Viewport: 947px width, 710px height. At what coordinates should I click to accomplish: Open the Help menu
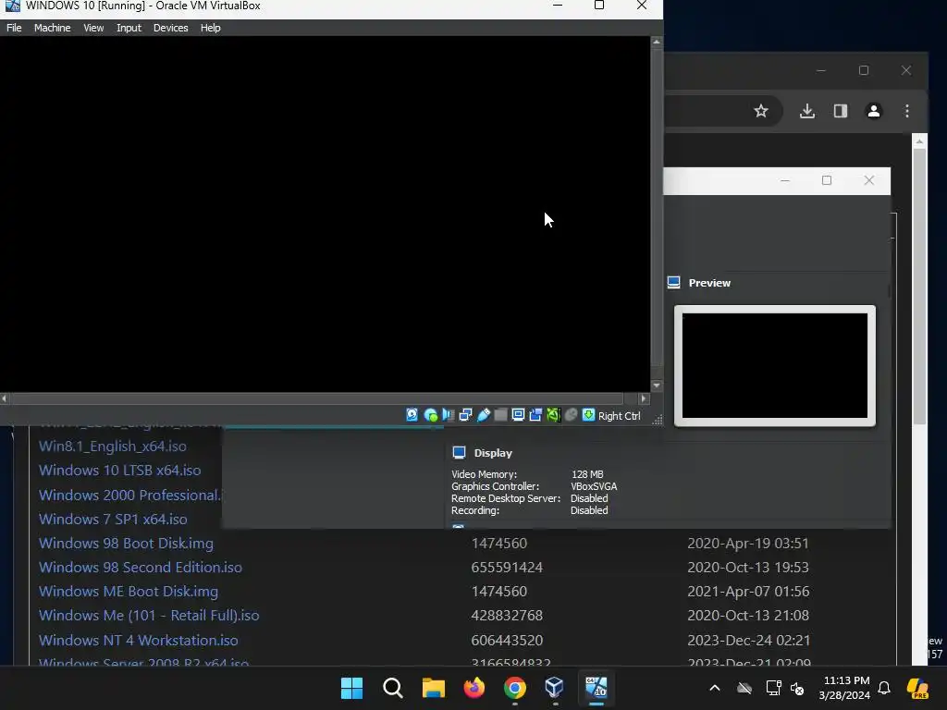[x=210, y=28]
